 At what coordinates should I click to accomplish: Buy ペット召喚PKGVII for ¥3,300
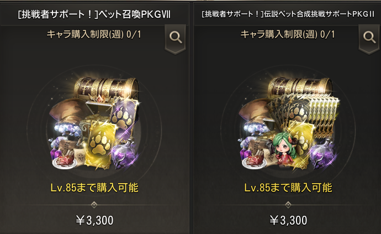point(94,220)
